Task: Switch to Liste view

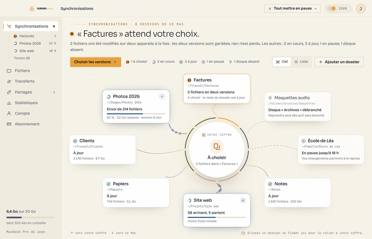Action: (301, 62)
